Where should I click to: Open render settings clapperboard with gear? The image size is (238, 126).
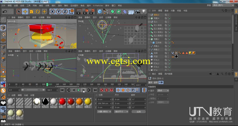92,12
